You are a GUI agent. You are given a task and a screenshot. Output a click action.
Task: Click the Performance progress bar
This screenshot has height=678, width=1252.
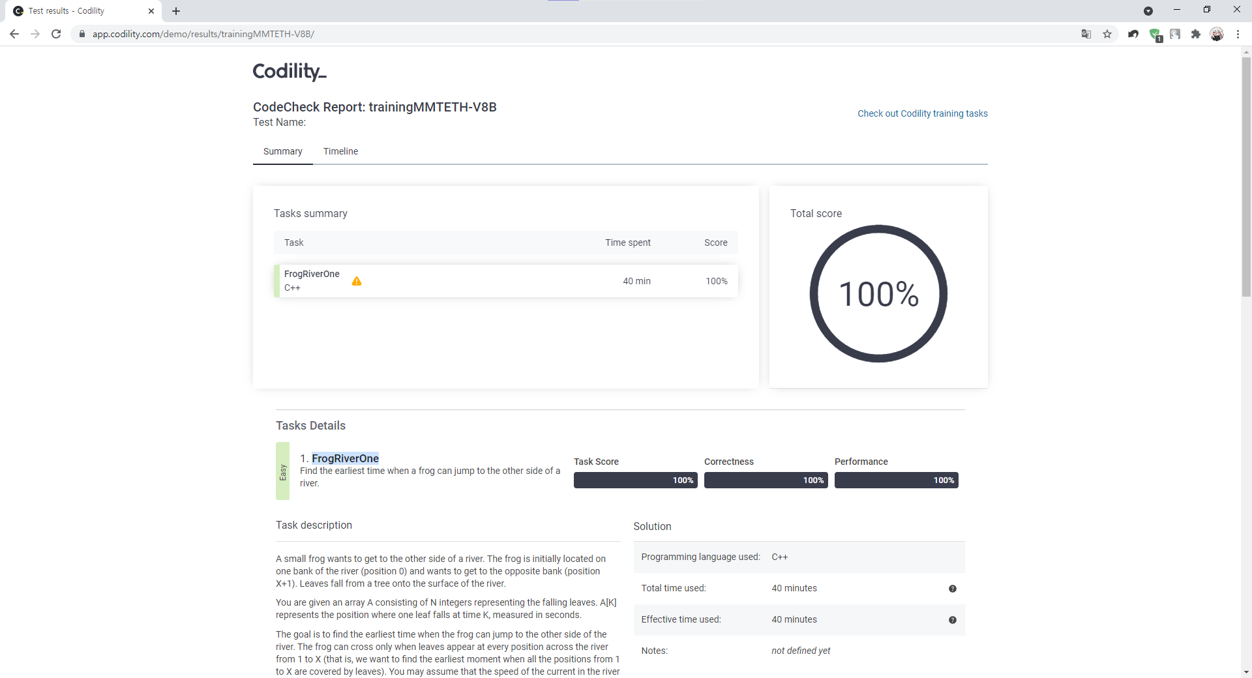click(x=897, y=480)
